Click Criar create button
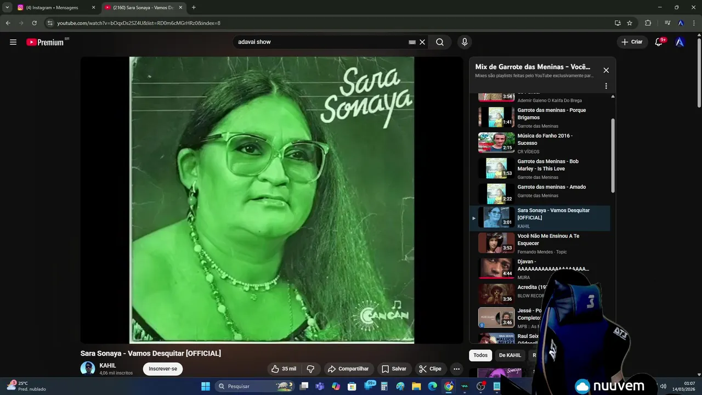The image size is (702, 395). pos(632,42)
